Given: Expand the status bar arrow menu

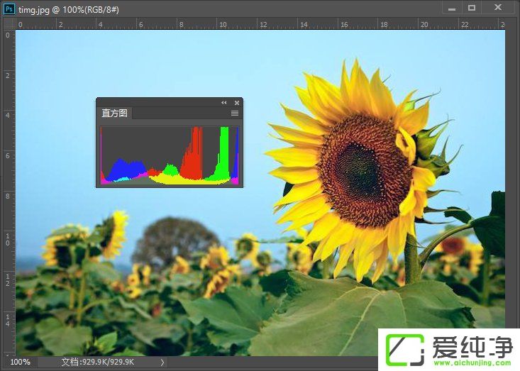Looking at the screenshot, I should (162, 362).
